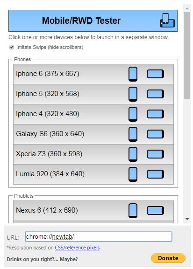Viewport: 193px width, 269px height.
Task: Click the vertical scrollbar thumb
Action: point(187,55)
